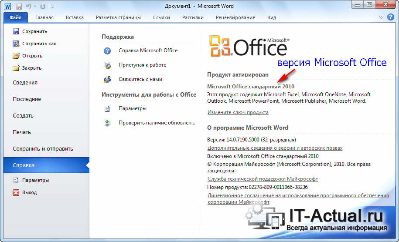Viewport: 399px width, 242px height.
Task: Click the Параметры icon in left sidebar
Action: click(x=16, y=180)
